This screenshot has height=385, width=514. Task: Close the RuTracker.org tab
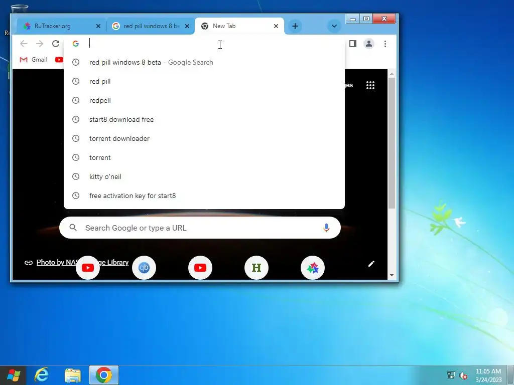click(98, 26)
